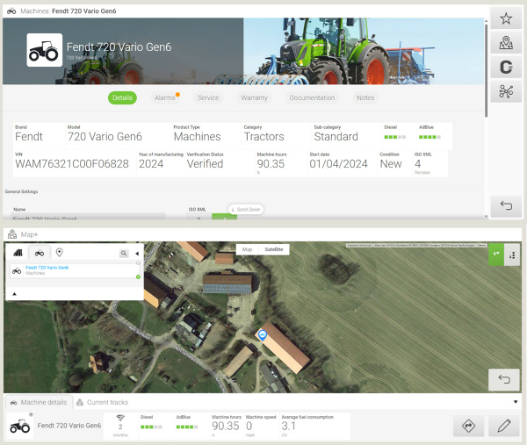Click the search magnifier in Map+ list
The width and height of the screenshot is (527, 445).
tap(124, 254)
